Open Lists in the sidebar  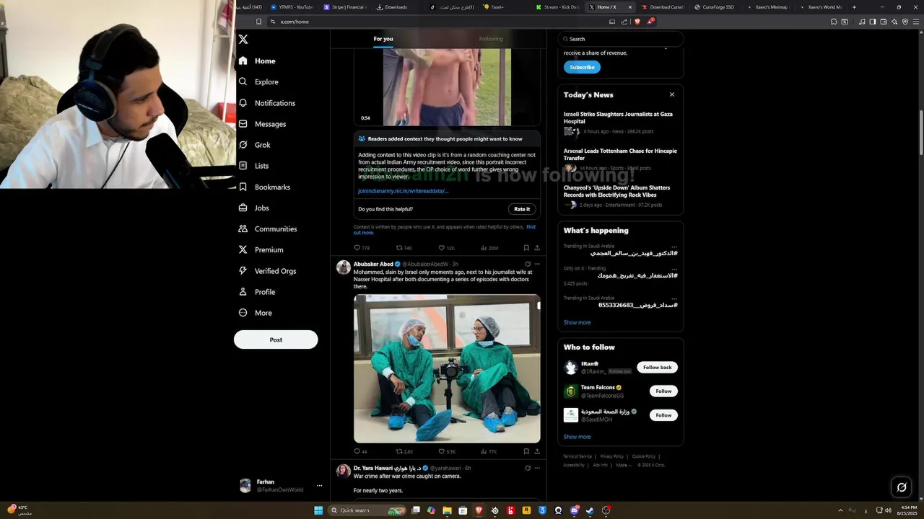pyautogui.click(x=253, y=166)
